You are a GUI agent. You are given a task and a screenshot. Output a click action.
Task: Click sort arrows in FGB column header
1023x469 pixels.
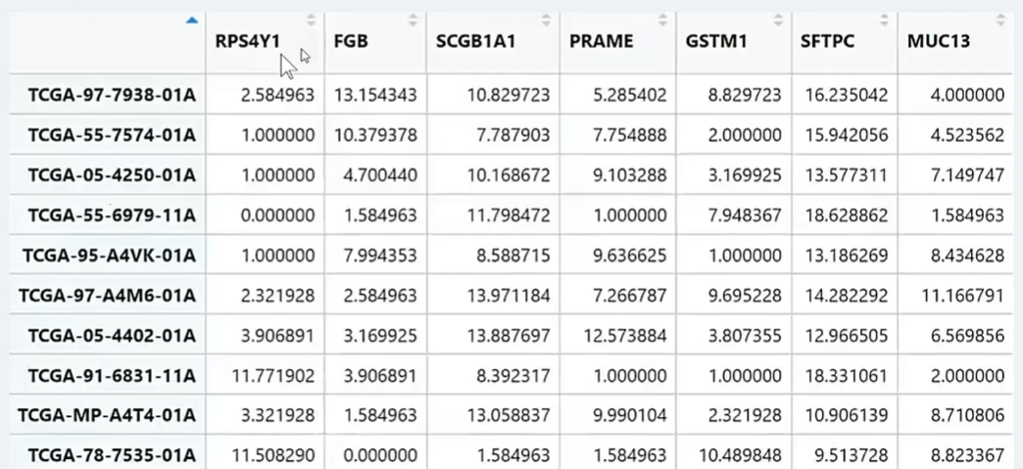click(x=413, y=21)
